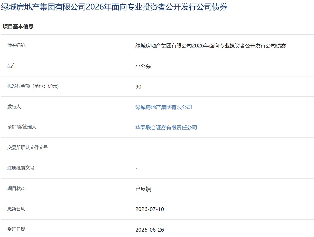Click the bond name value text

coord(211,46)
